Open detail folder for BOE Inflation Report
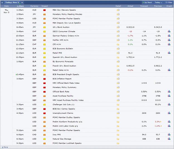This screenshot has height=149, width=174. [118, 79]
